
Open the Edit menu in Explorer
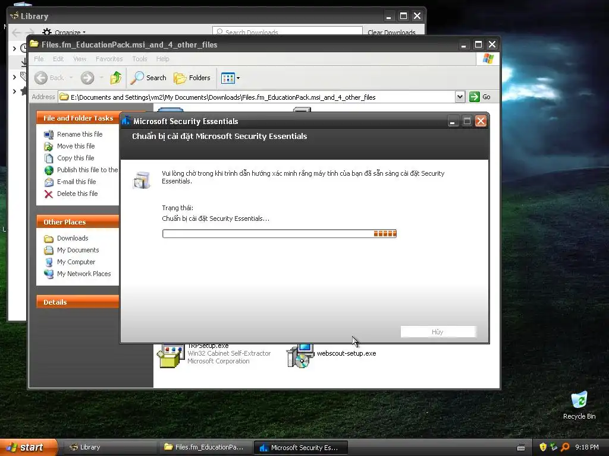(x=58, y=59)
